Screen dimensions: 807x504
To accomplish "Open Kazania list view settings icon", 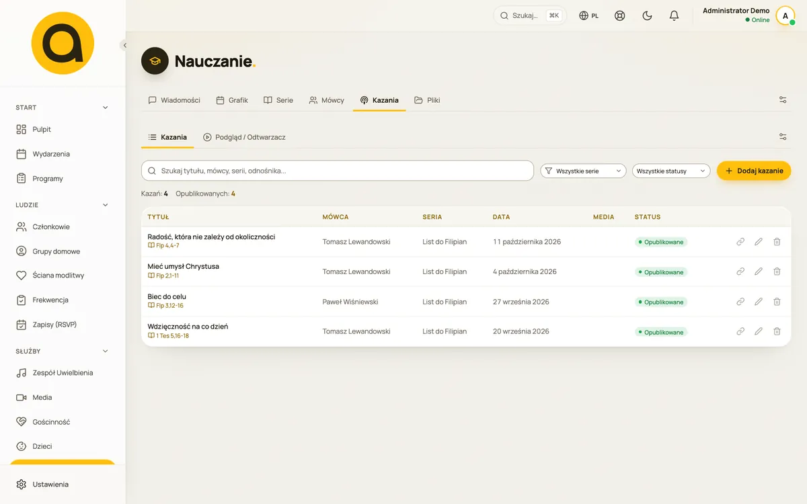I will tap(783, 137).
